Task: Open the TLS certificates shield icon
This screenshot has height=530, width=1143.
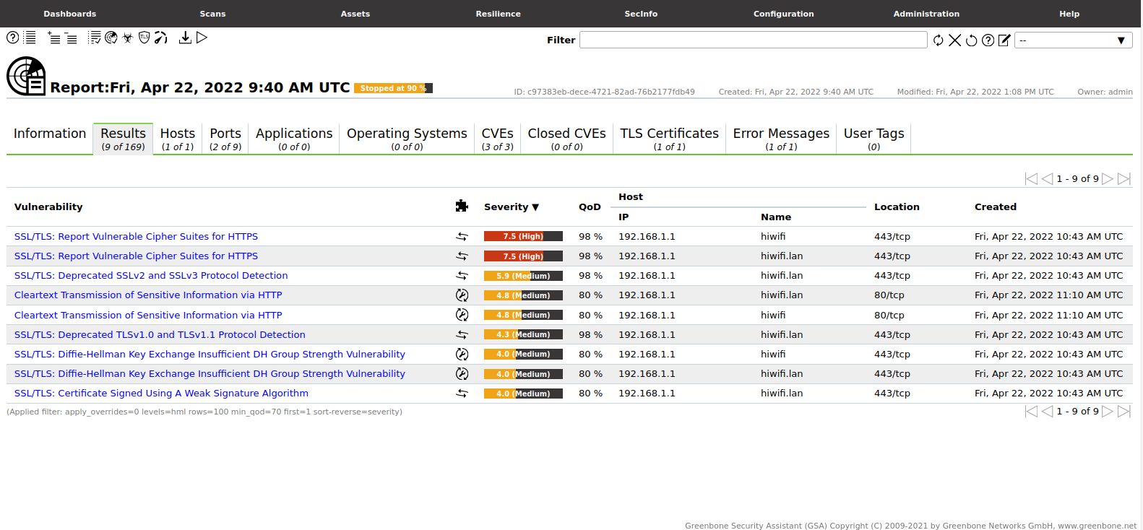Action: [x=145, y=38]
